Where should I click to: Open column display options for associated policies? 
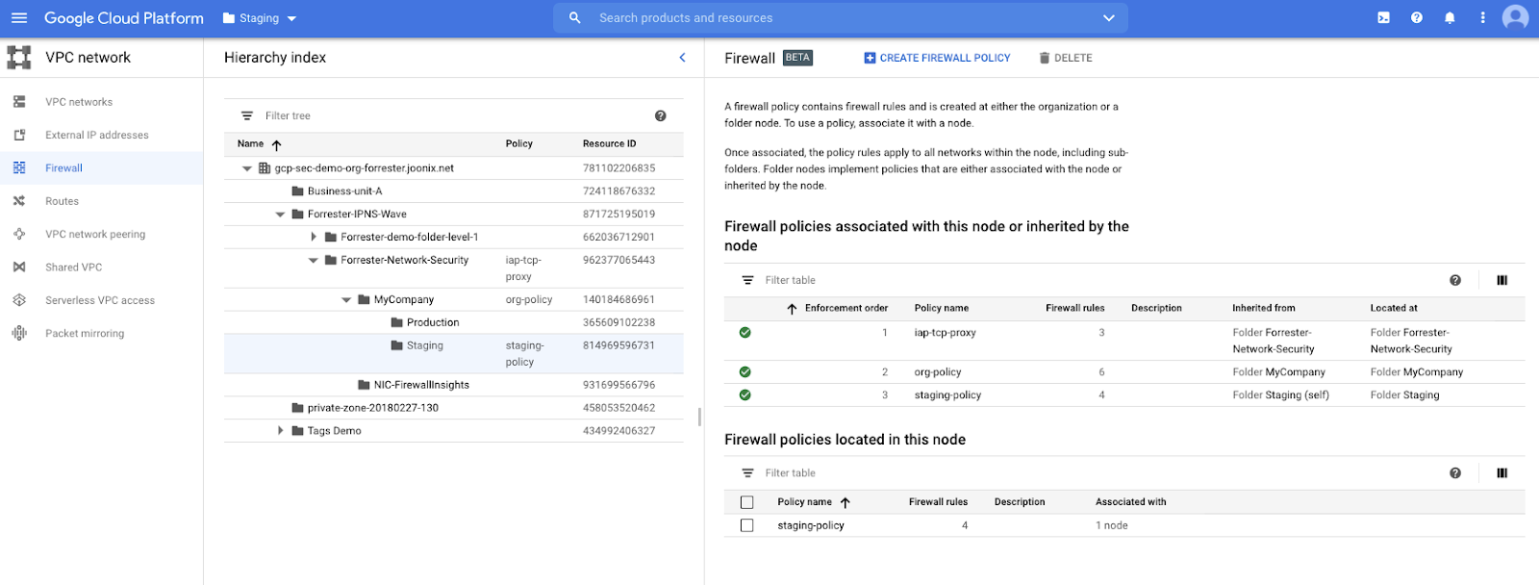(x=1502, y=280)
